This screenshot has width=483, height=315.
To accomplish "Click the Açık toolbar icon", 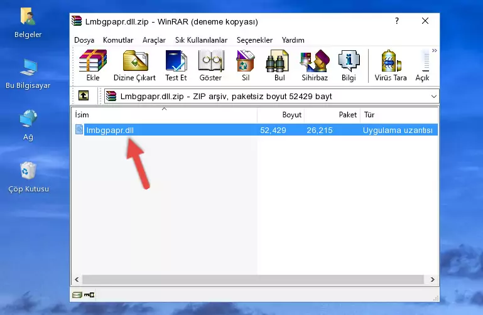I will click(423, 65).
